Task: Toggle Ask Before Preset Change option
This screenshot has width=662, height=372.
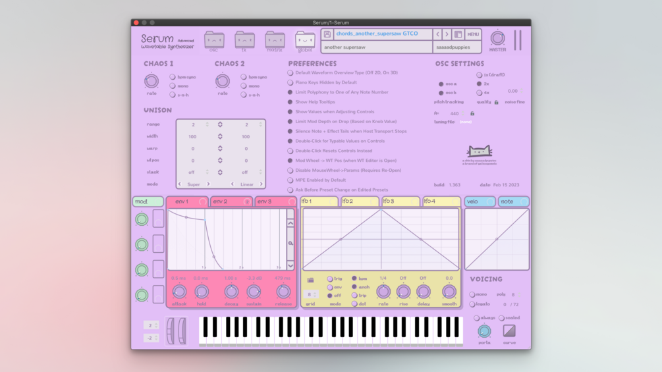Action: pos(290,190)
